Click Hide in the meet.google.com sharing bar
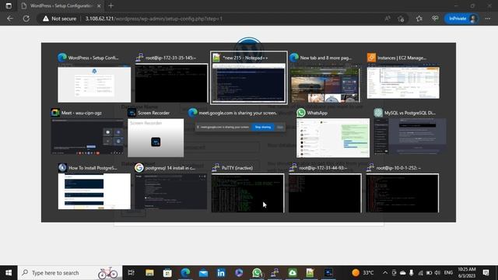498x280 pixels. [280, 127]
